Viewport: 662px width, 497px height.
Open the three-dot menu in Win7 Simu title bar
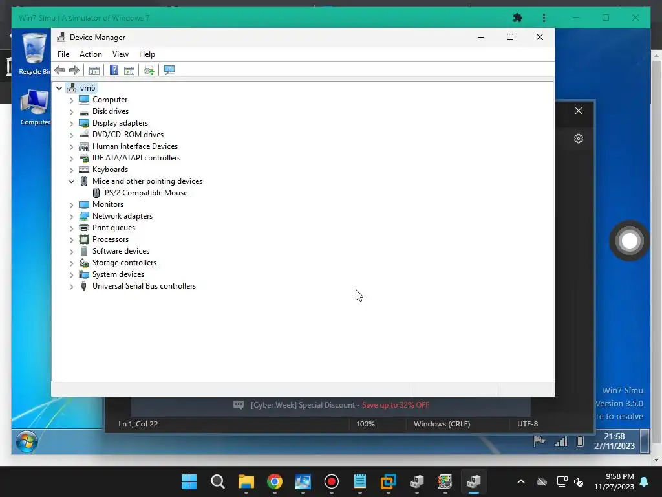[x=544, y=17]
